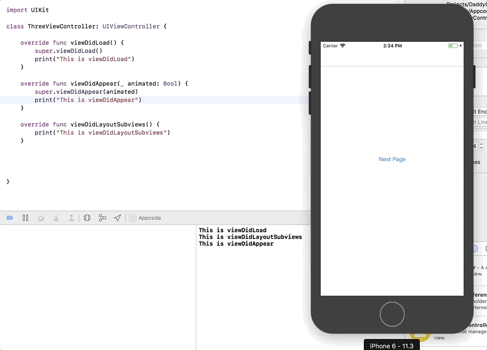Open the Debug Memory Graph tool
This screenshot has height=350, width=487.
(103, 217)
